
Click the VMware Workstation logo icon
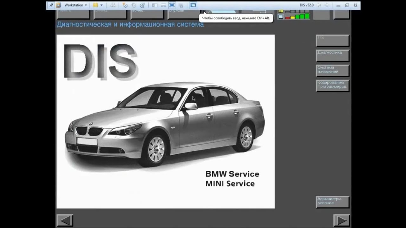pyautogui.click(x=58, y=5)
